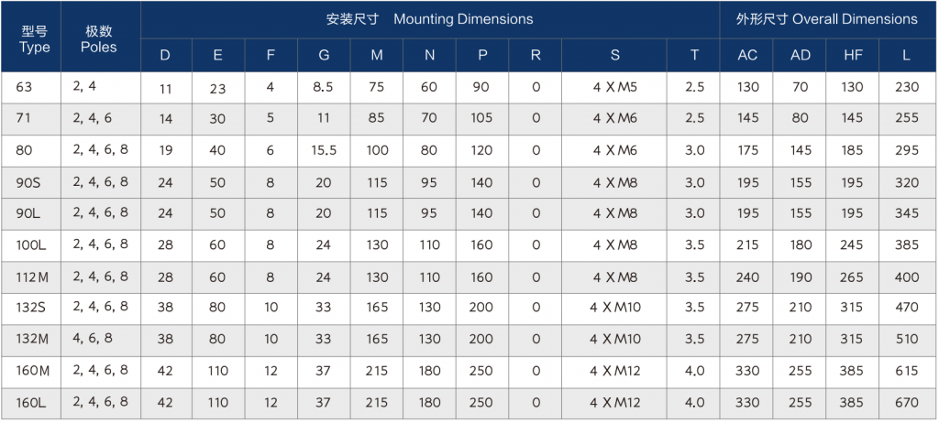939x423 pixels.
Task: Select the 112M type row label
Action: 31,277
